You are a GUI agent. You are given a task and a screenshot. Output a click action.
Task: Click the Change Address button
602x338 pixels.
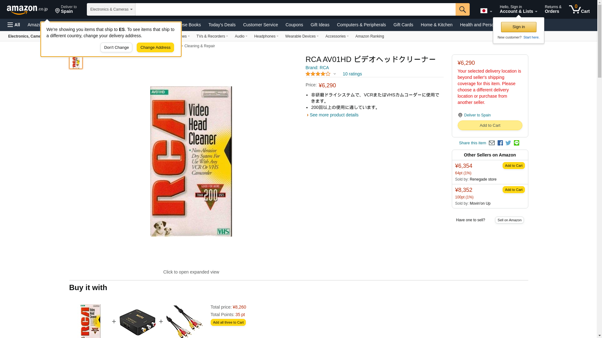pos(155,48)
